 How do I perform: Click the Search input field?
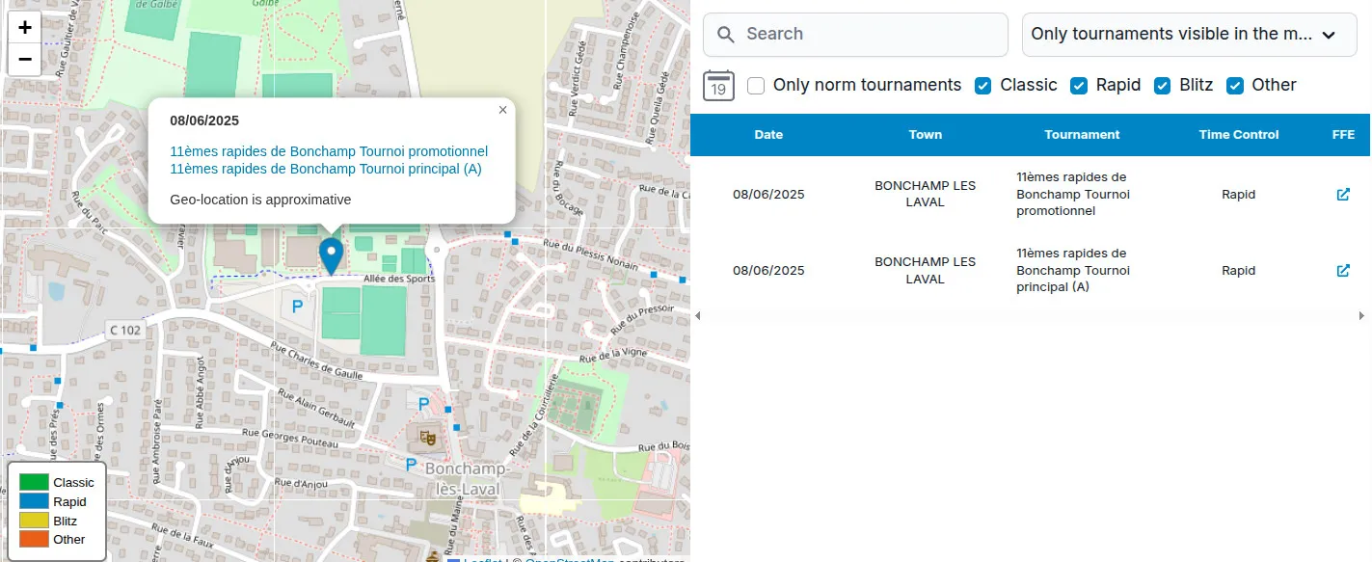[x=855, y=35]
